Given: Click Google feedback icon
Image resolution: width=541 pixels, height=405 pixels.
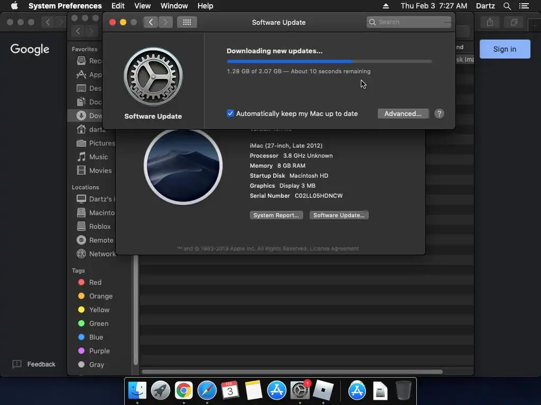Looking at the screenshot, I should coord(17,364).
